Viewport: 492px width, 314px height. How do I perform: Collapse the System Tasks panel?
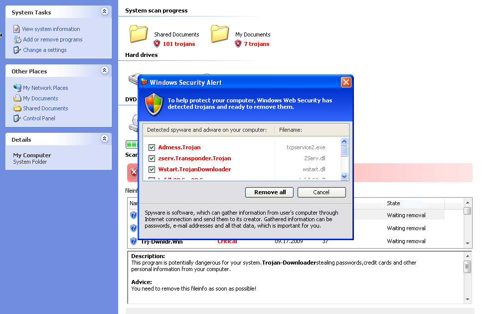click(x=105, y=11)
